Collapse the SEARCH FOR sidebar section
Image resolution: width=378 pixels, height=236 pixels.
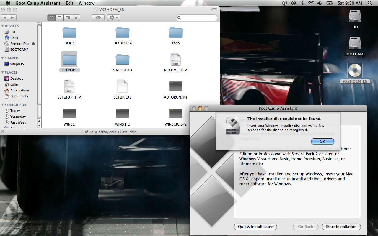(x=3, y=105)
